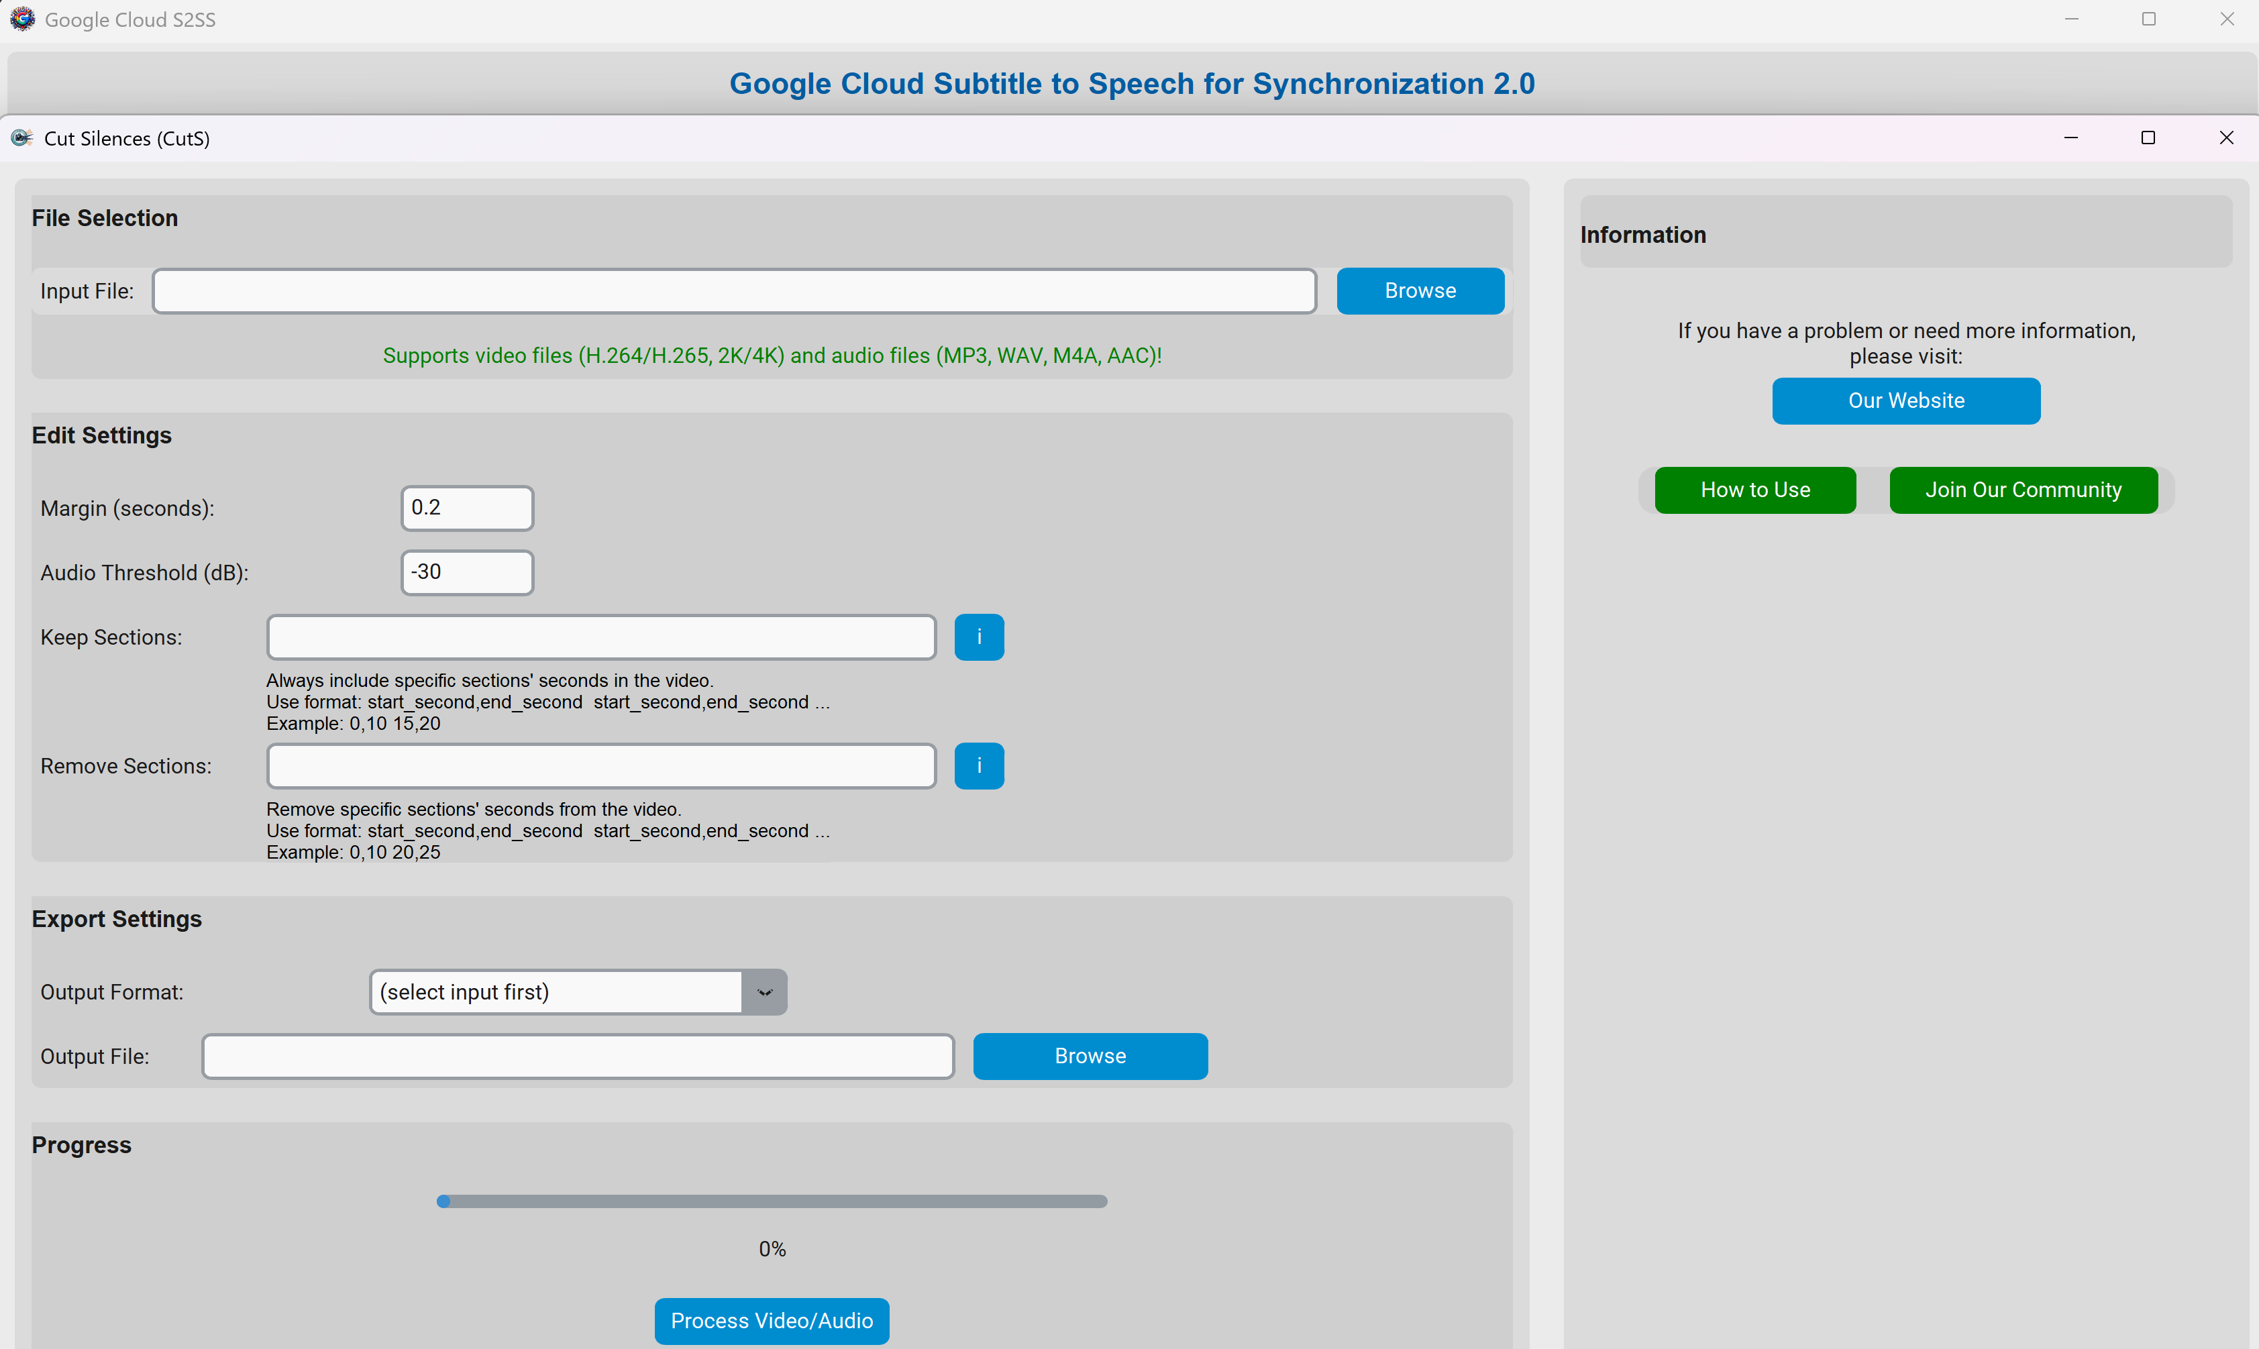
Task: Click the Cut Silences window app icon
Action: click(21, 138)
